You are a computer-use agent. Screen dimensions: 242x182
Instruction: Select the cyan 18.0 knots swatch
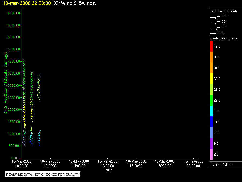[211, 111]
